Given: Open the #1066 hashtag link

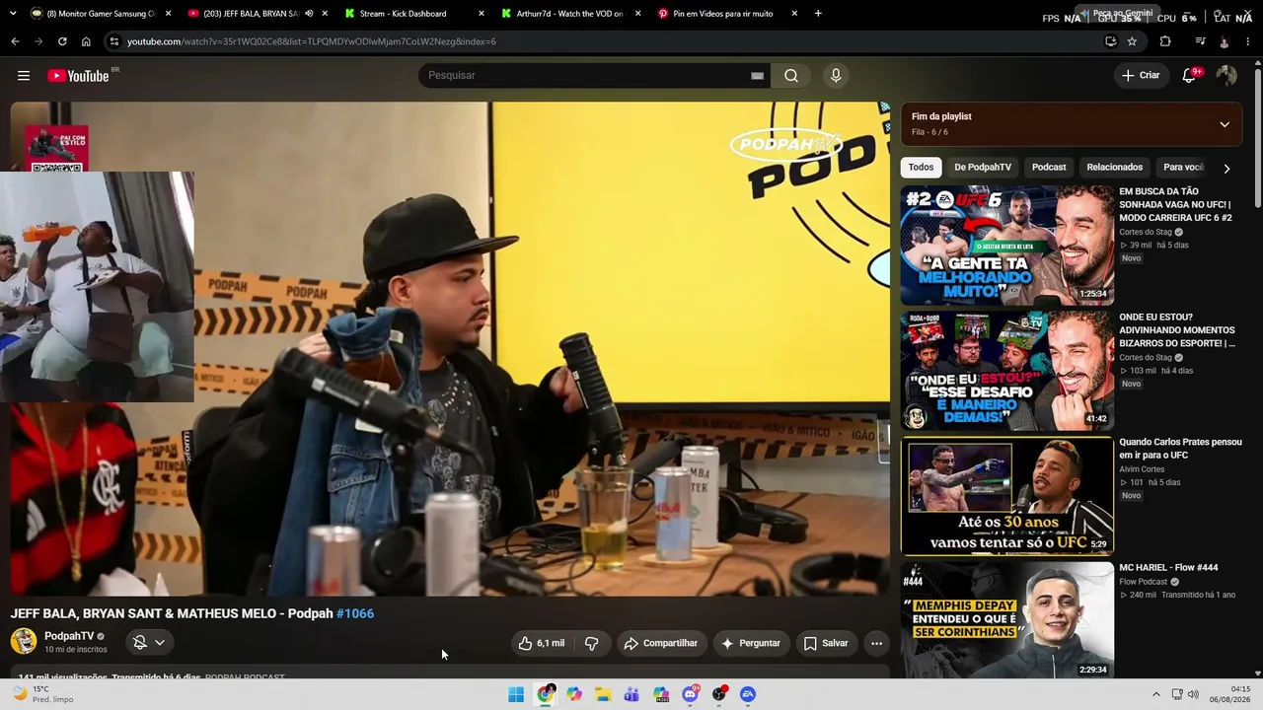Looking at the screenshot, I should coord(355,613).
